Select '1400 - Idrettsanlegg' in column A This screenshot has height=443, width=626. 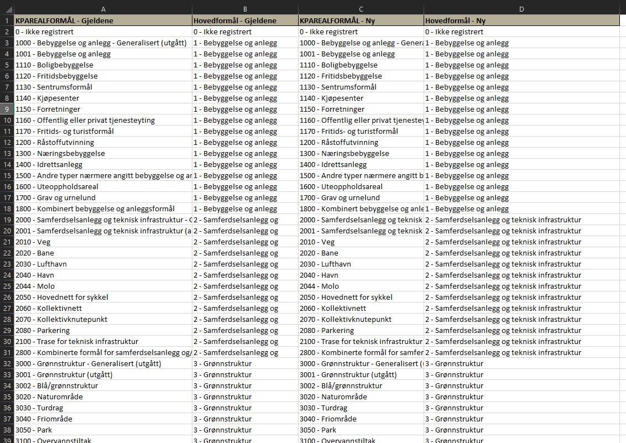click(103, 164)
